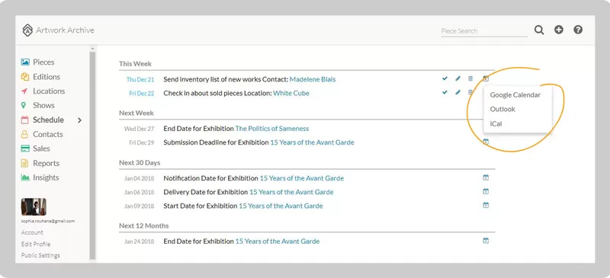Screen dimensions: 610x278
Task: Open help via question mark icon
Action: tap(578, 30)
